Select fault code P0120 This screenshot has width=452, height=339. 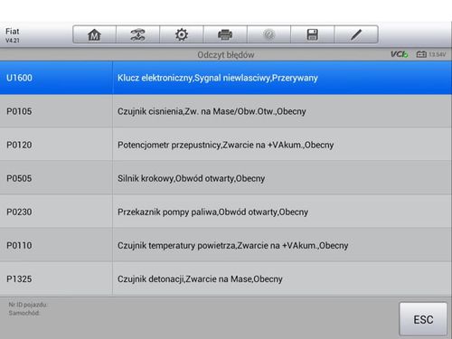click(19, 145)
